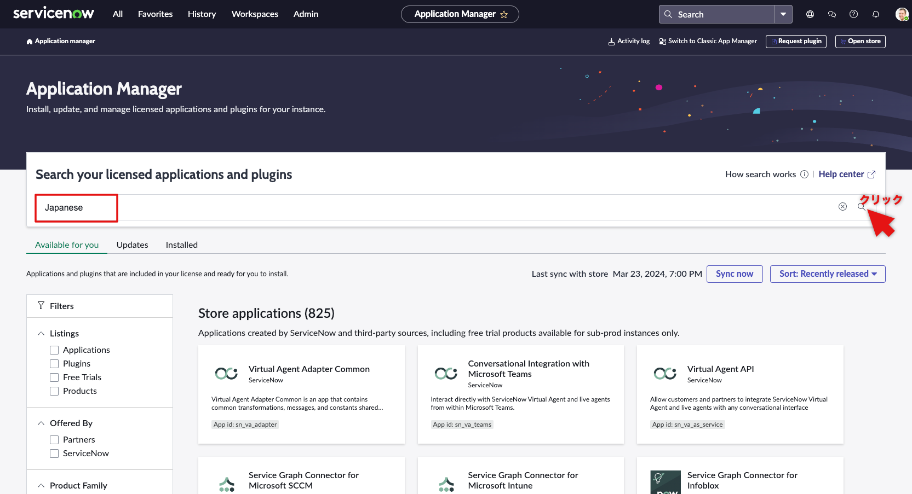Check the Free Trials filter
Screen dimensions: 912x494
click(54, 377)
